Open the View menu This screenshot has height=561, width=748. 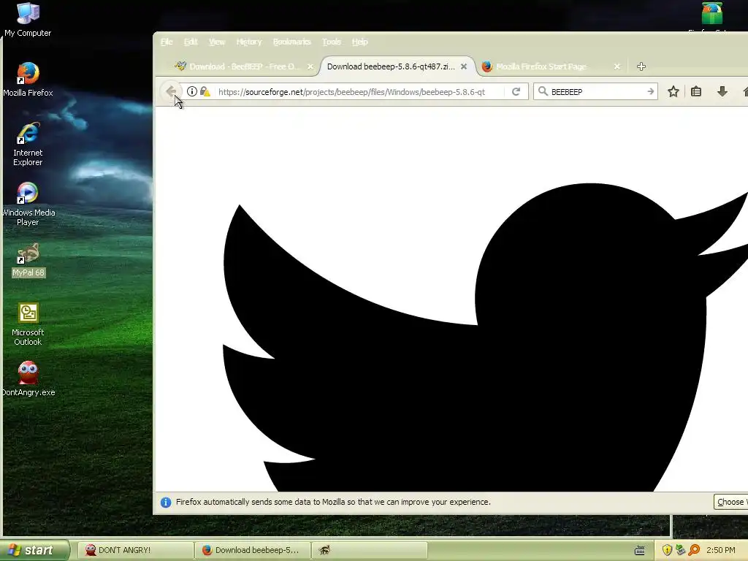216,42
